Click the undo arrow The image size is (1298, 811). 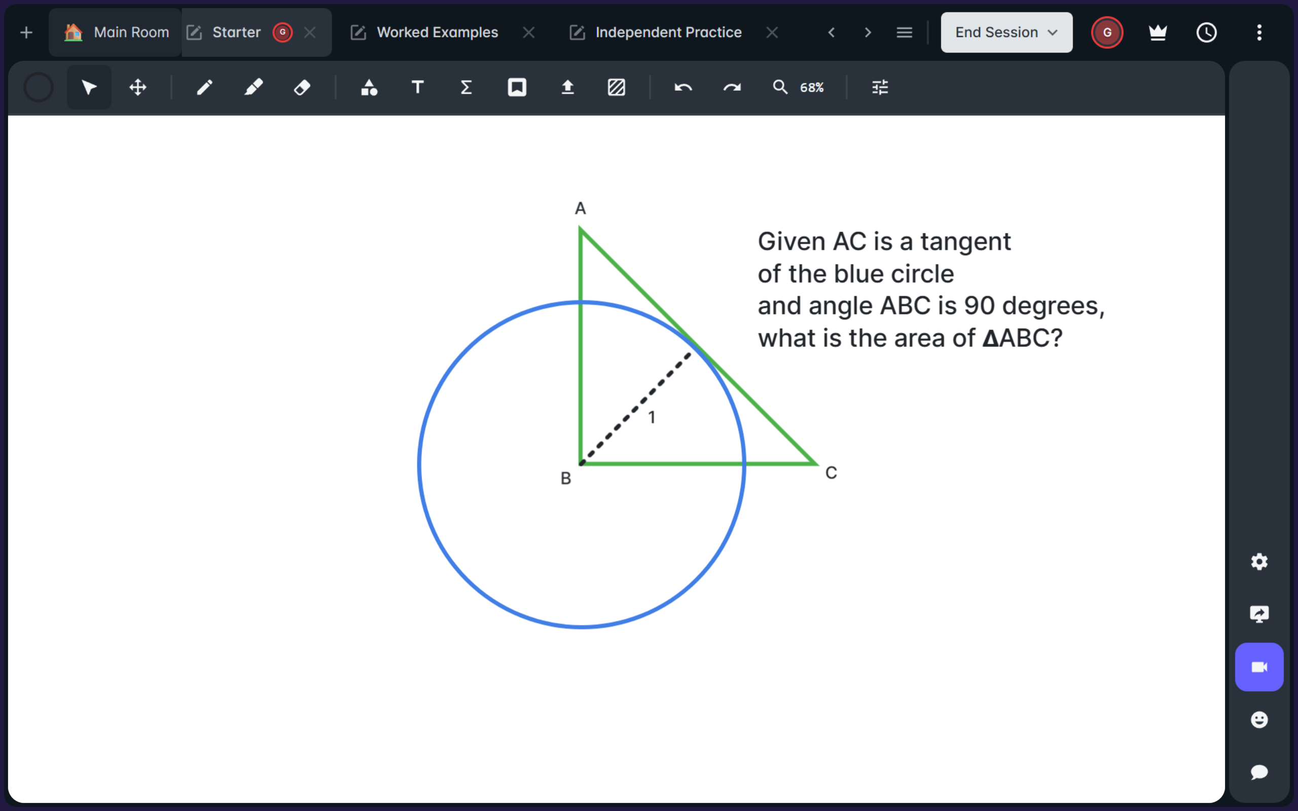(x=683, y=87)
